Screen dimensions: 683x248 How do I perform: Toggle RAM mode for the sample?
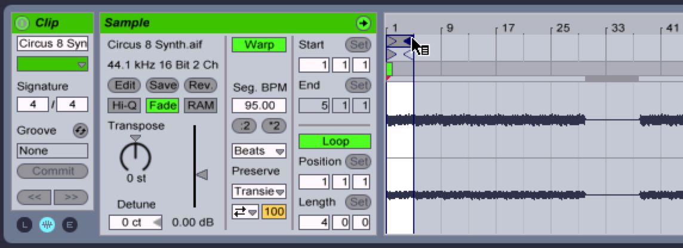coord(201,106)
